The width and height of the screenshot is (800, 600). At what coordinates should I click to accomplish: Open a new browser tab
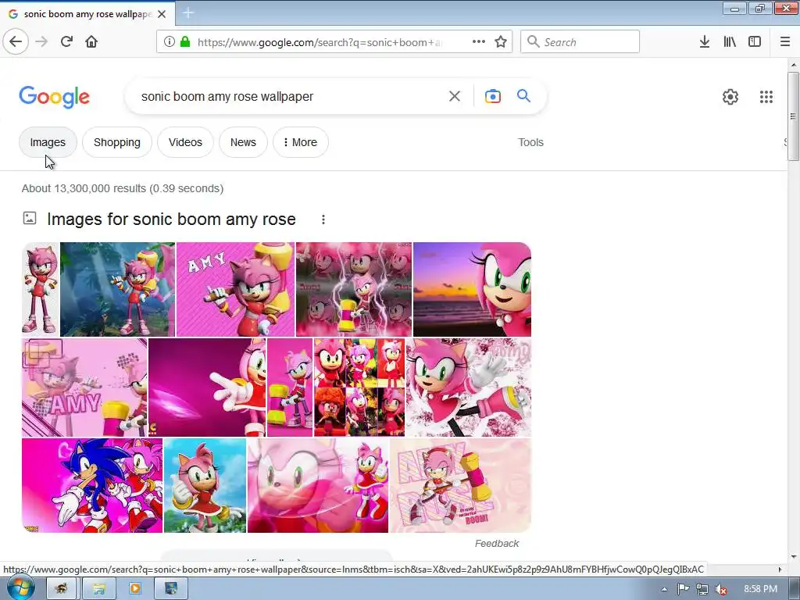188,13
